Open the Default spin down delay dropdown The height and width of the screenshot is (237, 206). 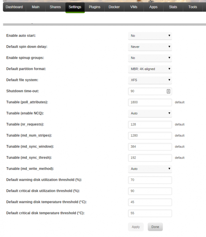point(150,47)
